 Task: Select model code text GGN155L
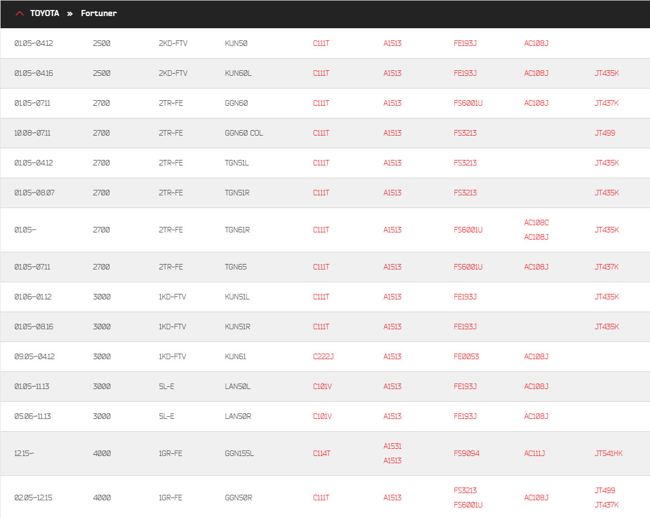(239, 453)
